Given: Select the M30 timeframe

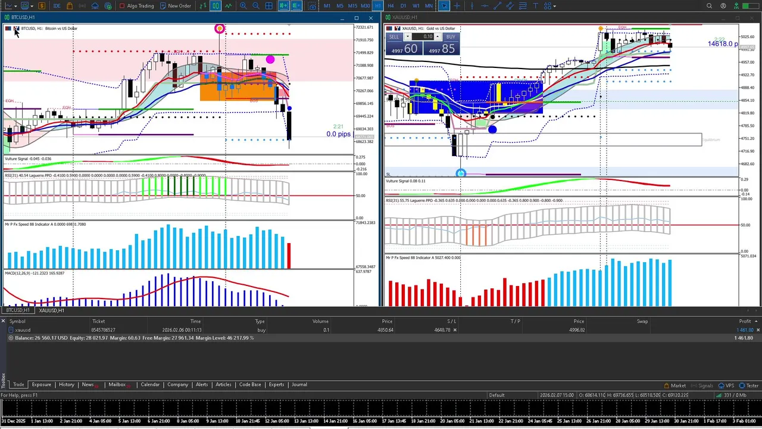Looking at the screenshot, I should click(366, 6).
